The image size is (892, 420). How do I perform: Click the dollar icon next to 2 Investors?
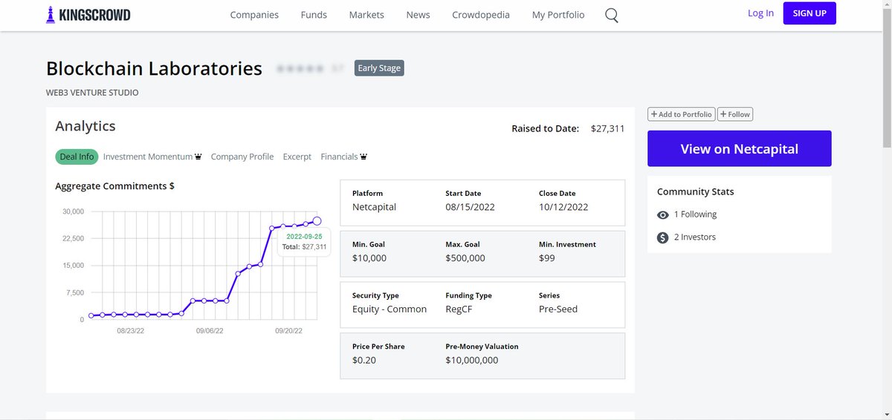coord(663,237)
